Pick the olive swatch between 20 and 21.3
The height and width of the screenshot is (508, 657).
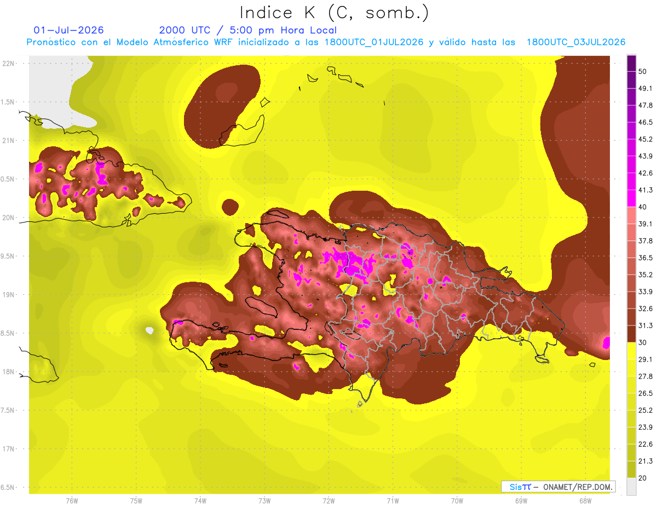631,470
